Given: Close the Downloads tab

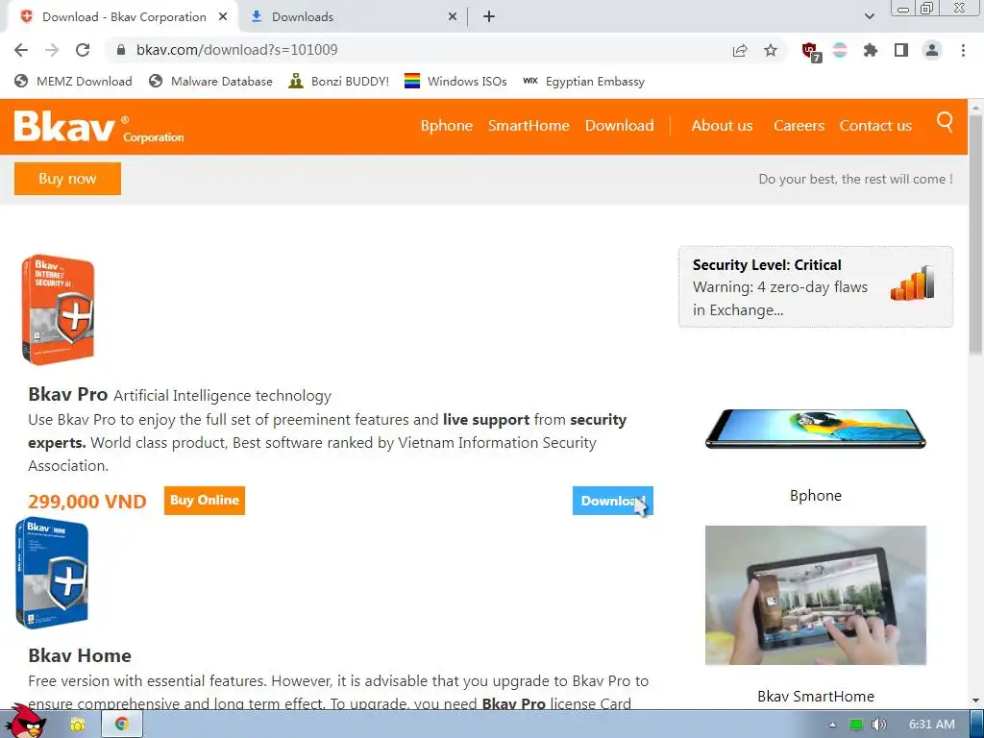Looking at the screenshot, I should click(453, 17).
